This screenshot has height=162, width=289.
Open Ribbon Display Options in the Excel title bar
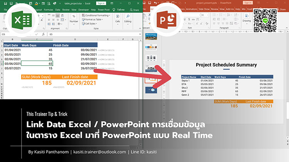112,3
